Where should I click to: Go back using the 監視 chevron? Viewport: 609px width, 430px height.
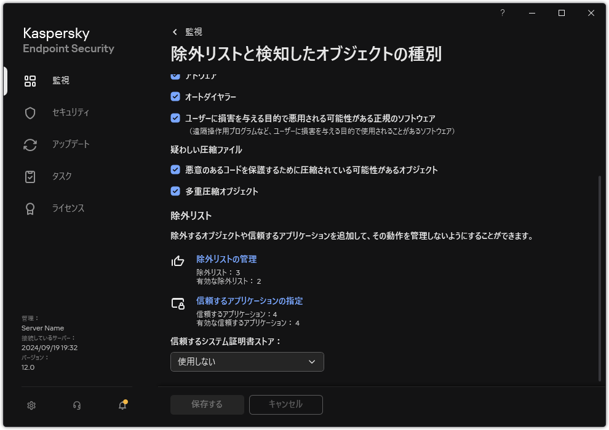(173, 31)
